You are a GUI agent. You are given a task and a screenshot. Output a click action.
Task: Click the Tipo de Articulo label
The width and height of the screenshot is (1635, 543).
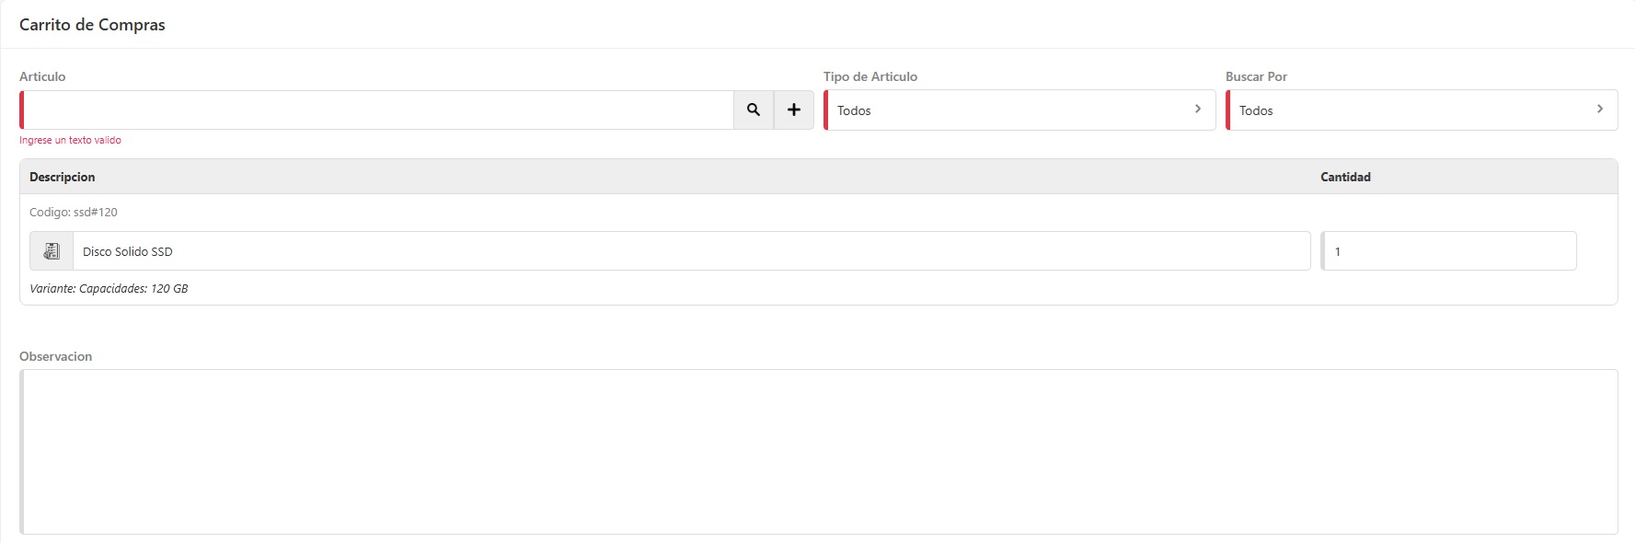(869, 76)
